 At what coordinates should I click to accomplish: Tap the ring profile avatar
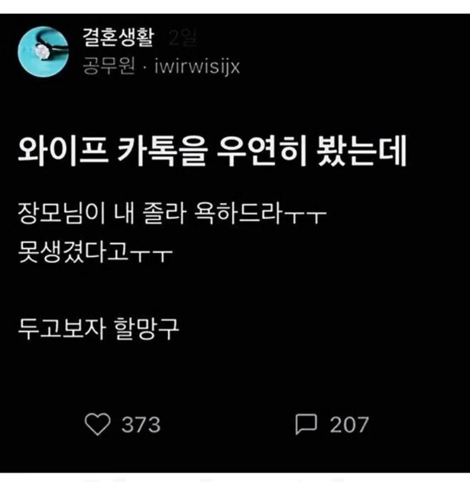[x=43, y=51]
